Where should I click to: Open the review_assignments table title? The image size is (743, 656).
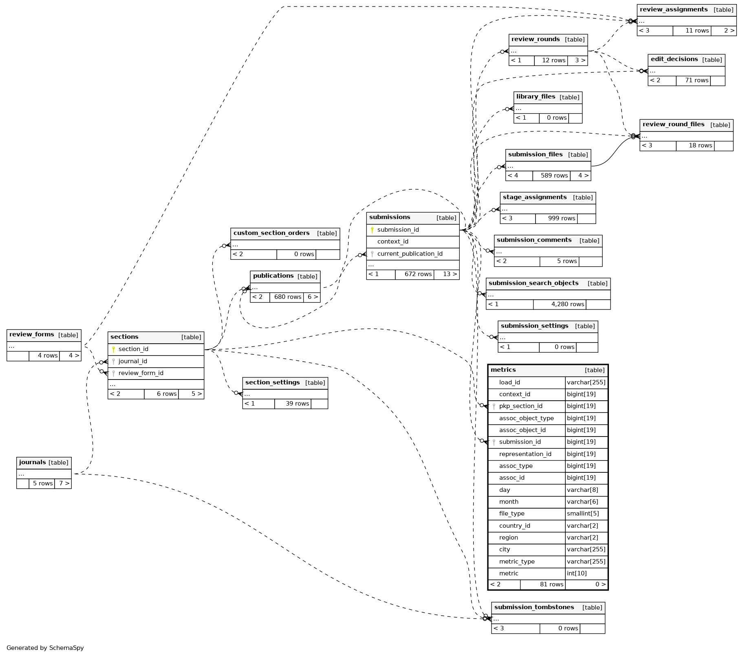coord(673,10)
